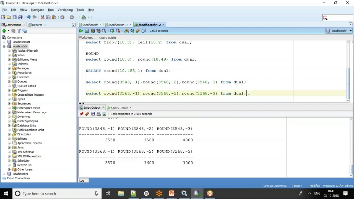Clear Script Output with eraser icon
Image resolution: width=354 pixels, height=199 pixels.
(87, 114)
